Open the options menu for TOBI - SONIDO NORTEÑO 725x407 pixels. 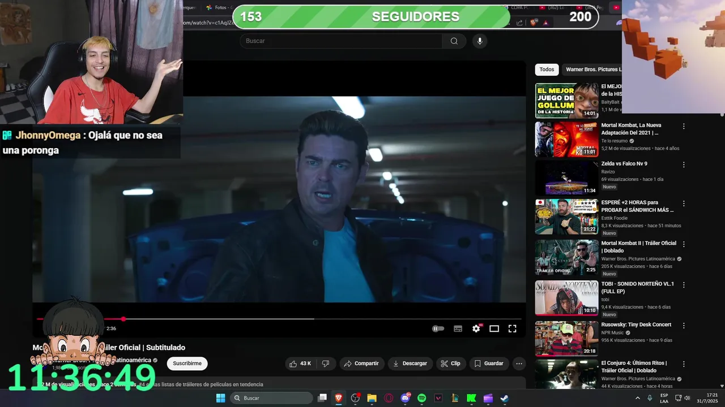(684, 285)
